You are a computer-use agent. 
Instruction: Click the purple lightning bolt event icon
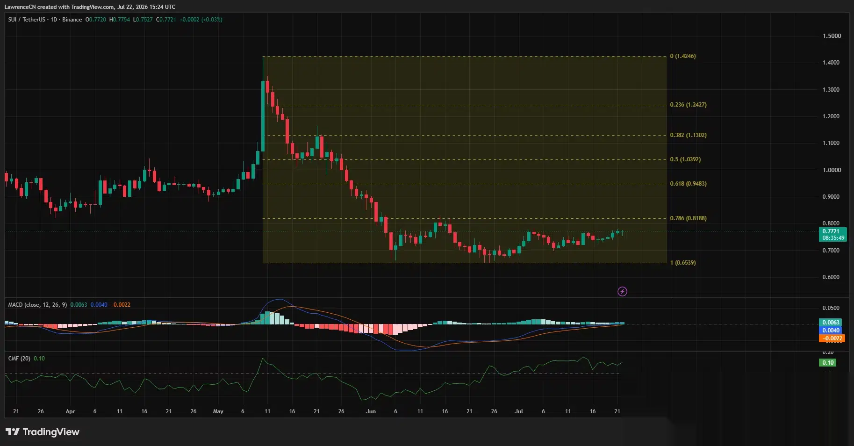pyautogui.click(x=622, y=292)
